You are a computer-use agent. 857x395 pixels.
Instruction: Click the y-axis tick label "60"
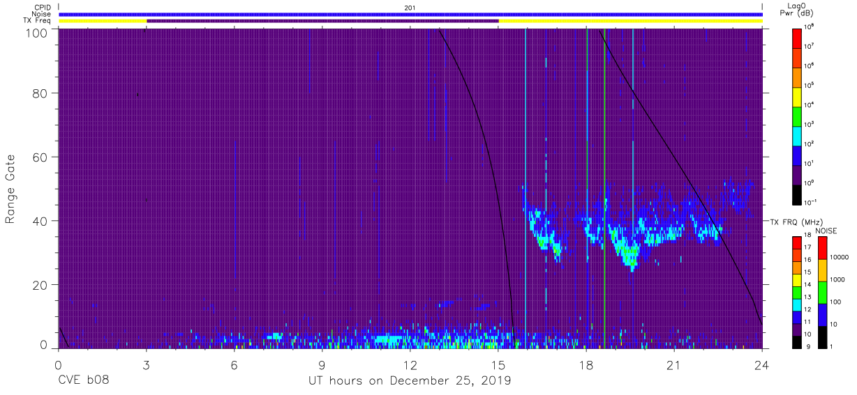[40, 157]
